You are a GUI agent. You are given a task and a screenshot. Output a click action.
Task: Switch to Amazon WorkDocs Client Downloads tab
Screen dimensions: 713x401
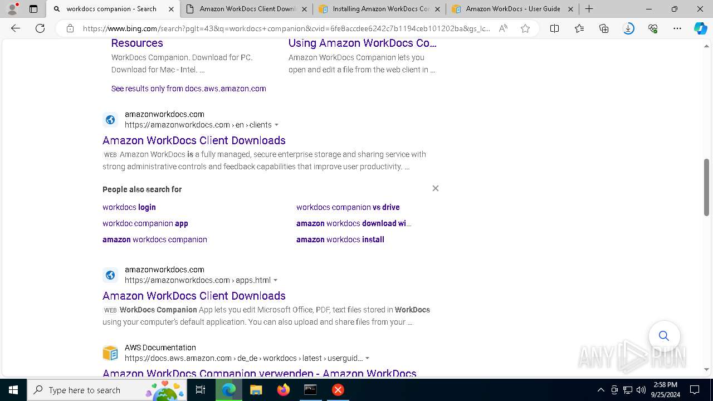tap(246, 9)
